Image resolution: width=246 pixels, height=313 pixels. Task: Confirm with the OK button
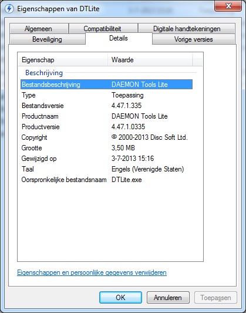121,297
